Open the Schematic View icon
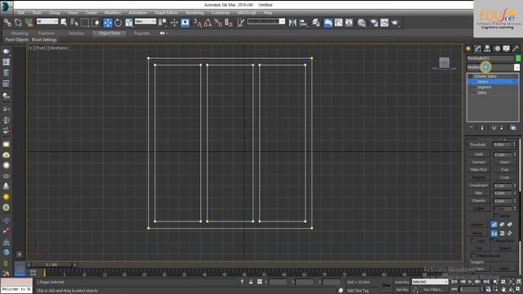 (349, 23)
